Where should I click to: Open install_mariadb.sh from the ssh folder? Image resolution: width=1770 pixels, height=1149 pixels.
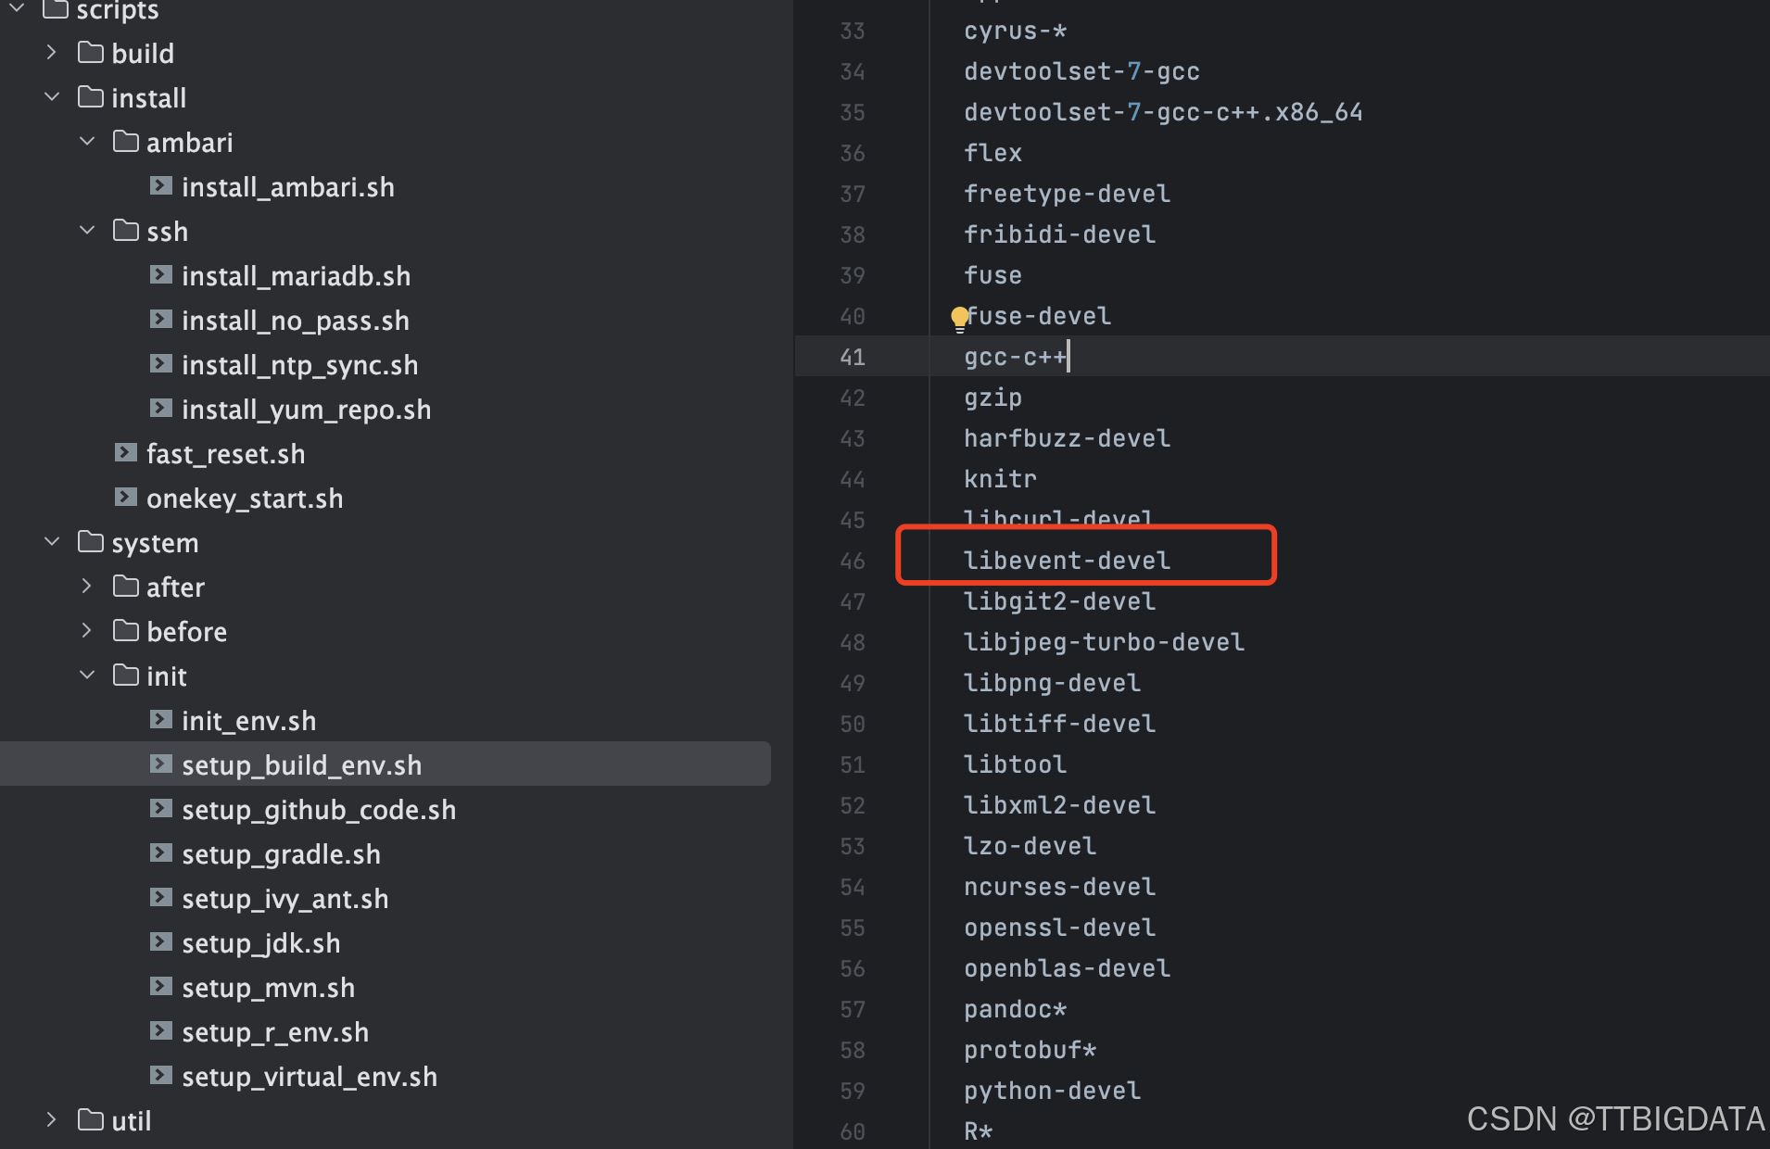point(297,276)
